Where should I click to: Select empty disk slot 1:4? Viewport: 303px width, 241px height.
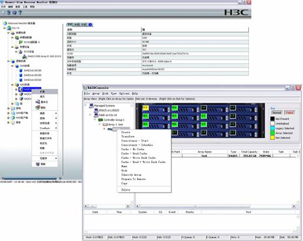click(233, 108)
